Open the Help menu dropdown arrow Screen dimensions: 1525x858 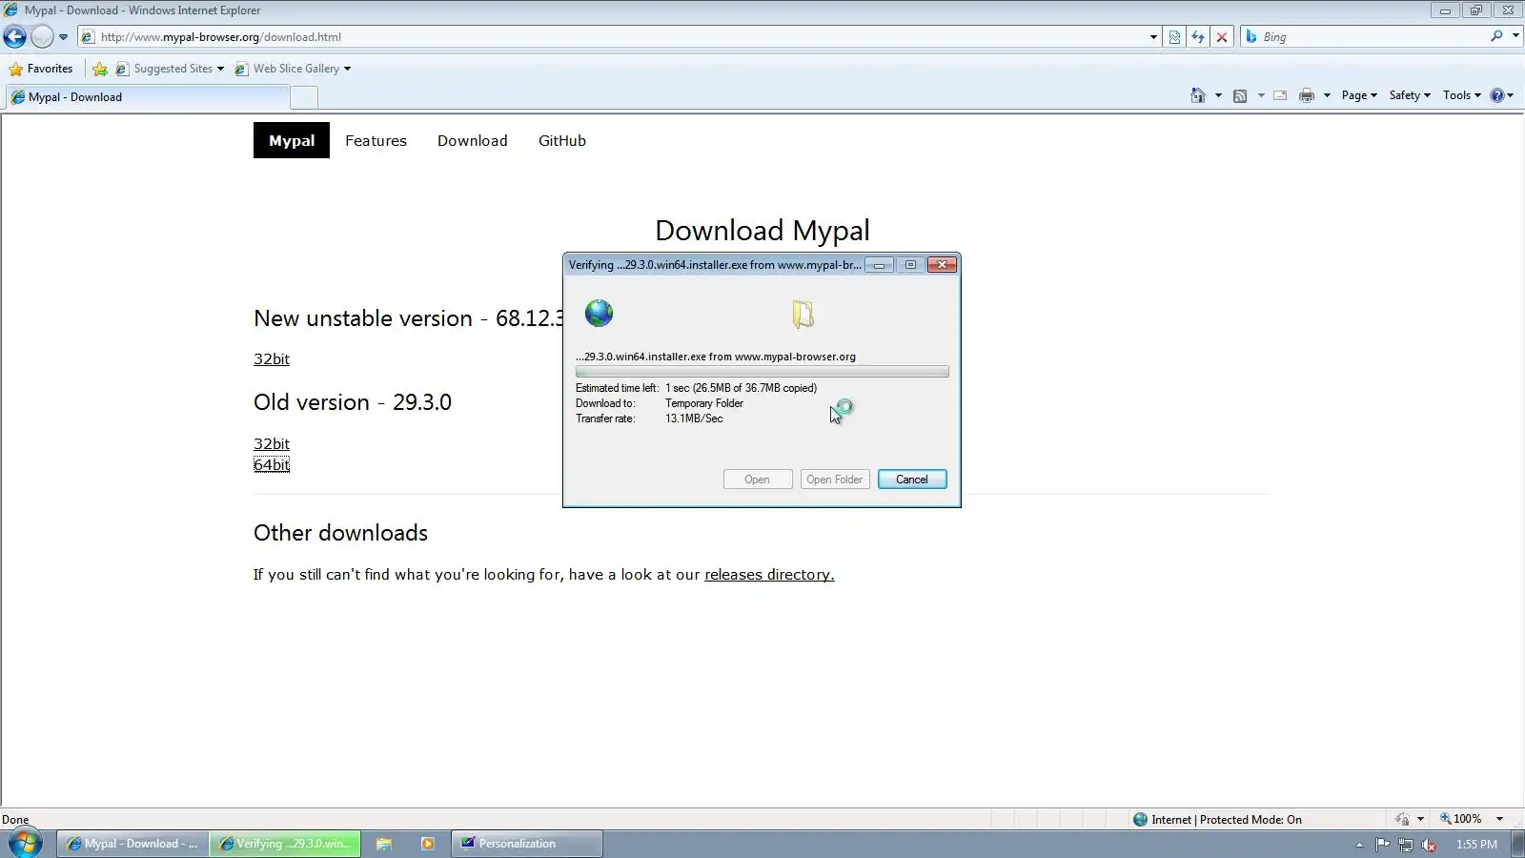tap(1511, 95)
